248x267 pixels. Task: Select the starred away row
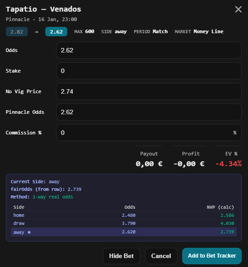tap(124, 232)
